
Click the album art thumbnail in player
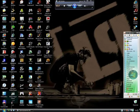pyautogui.click(x=58, y=6)
